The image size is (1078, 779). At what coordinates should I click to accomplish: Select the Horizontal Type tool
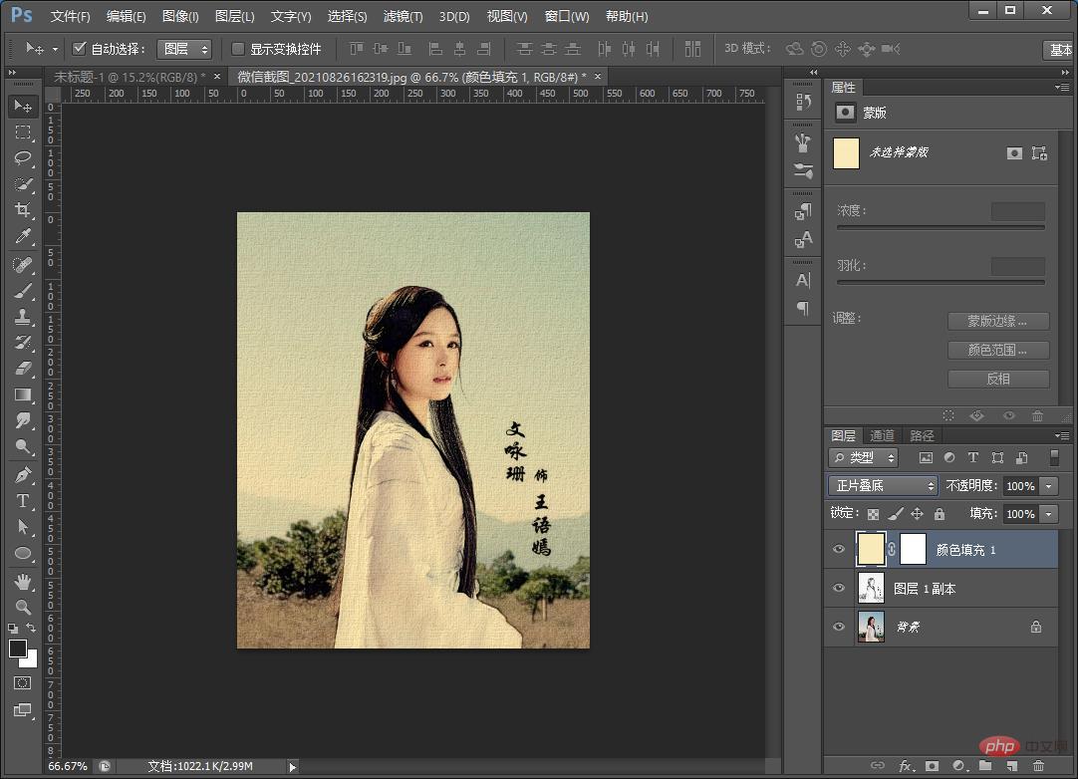tap(23, 500)
